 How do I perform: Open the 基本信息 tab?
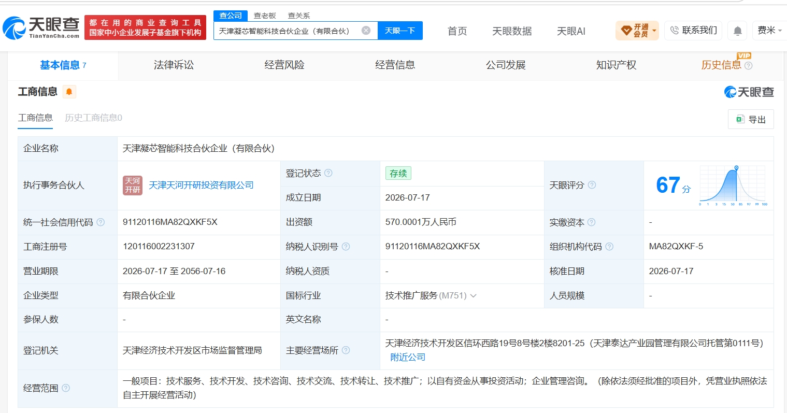(63, 65)
